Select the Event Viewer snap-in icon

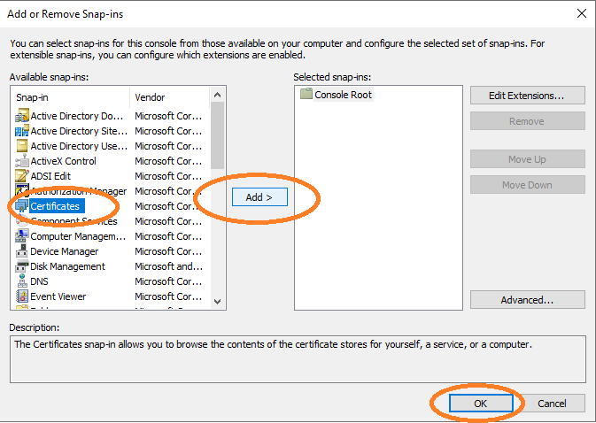tap(22, 296)
